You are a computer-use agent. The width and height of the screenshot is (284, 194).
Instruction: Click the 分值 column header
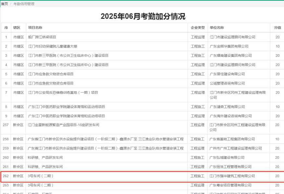click(x=277, y=28)
